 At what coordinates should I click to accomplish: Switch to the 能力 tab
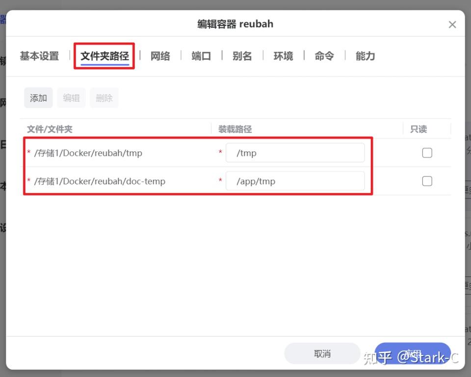click(365, 56)
